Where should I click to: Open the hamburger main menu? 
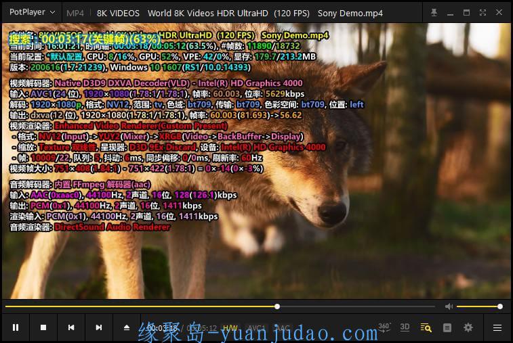pyautogui.click(x=497, y=327)
